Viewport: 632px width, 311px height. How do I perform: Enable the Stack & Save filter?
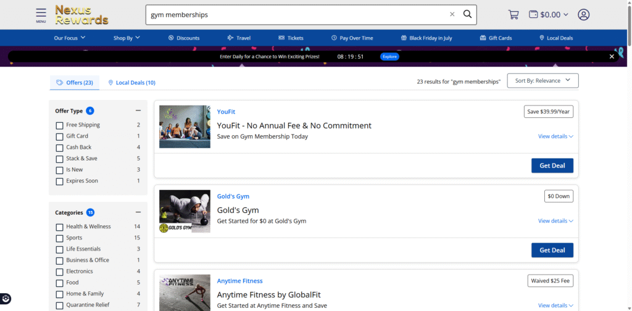point(59,159)
